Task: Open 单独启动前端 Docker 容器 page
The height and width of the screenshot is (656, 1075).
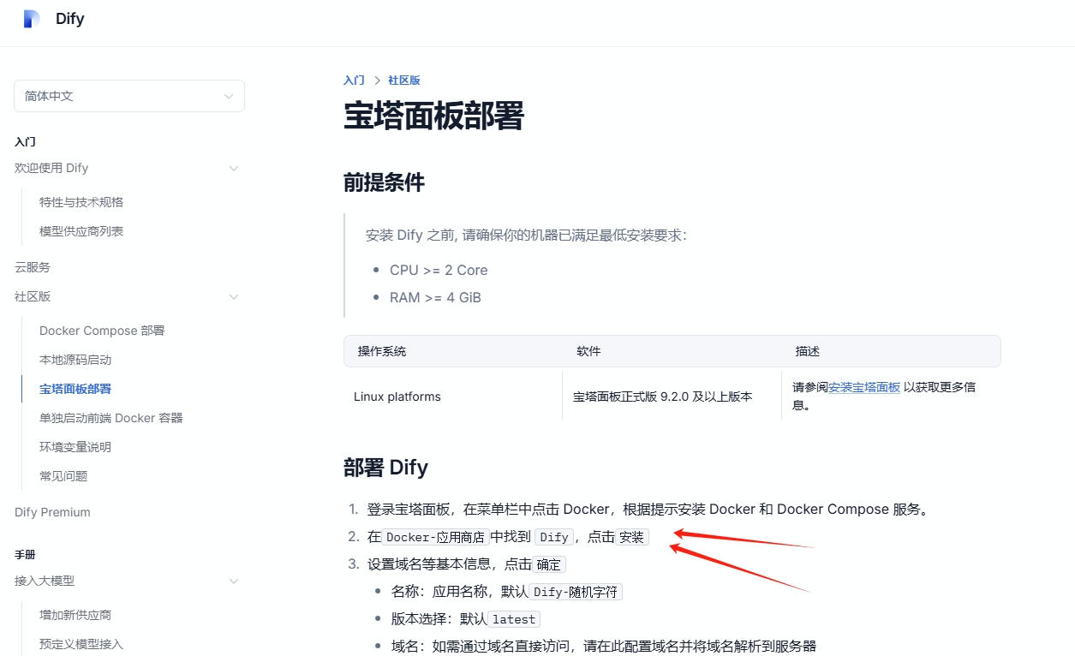Action: tap(111, 418)
